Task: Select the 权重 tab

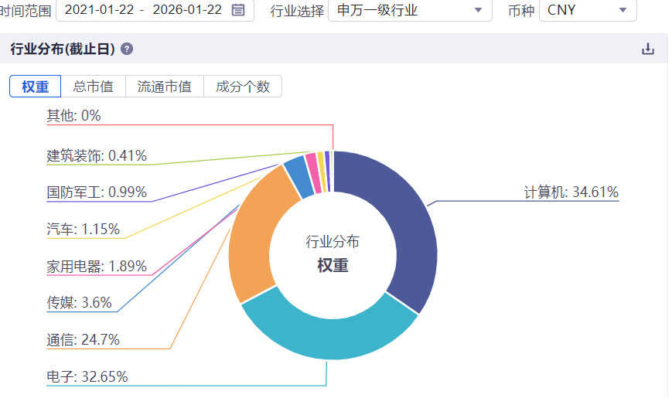Action: [35, 87]
